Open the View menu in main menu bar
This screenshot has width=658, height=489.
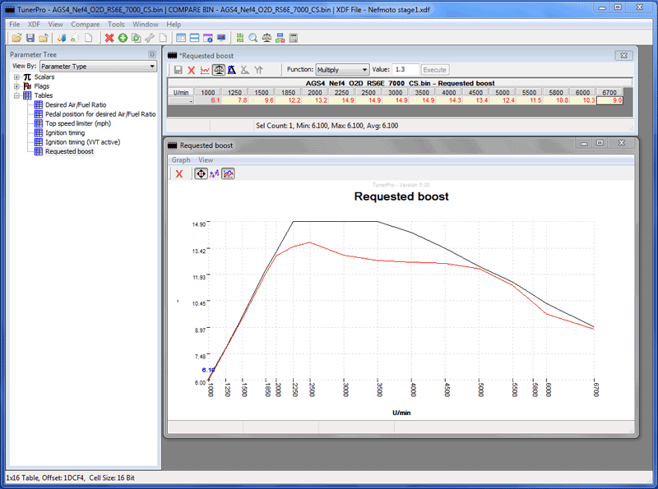click(55, 25)
